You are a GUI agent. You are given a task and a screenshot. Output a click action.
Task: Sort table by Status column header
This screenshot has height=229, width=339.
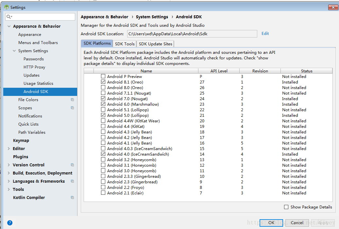tap(307, 71)
